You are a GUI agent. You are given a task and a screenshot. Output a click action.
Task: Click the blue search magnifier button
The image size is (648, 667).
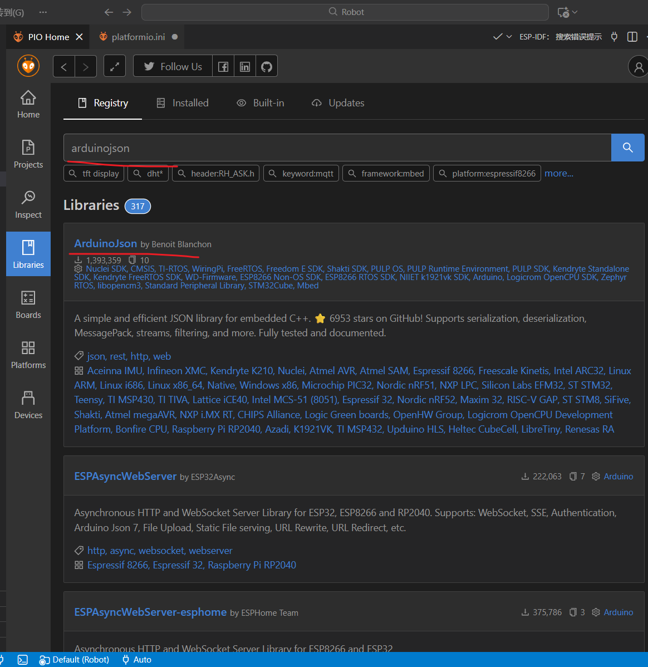627,148
